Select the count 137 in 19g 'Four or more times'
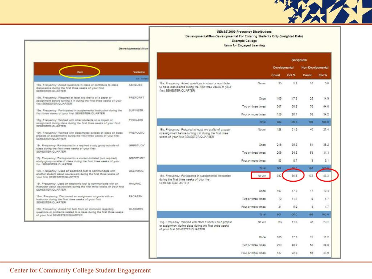372x279 pixels. (279, 253)
